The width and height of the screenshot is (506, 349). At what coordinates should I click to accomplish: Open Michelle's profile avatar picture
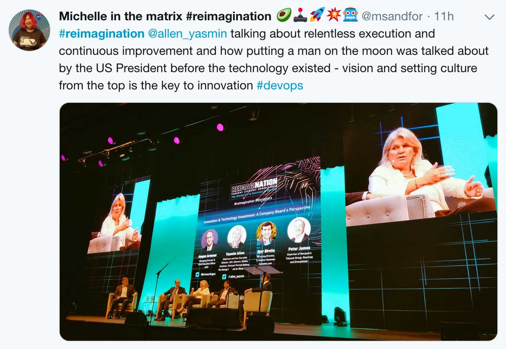[29, 30]
